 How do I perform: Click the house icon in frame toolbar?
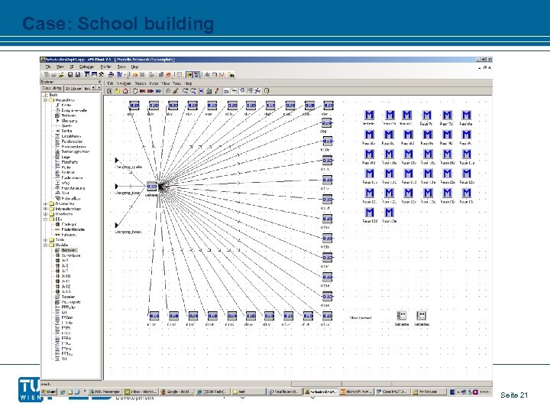pyautogui.click(x=125, y=91)
